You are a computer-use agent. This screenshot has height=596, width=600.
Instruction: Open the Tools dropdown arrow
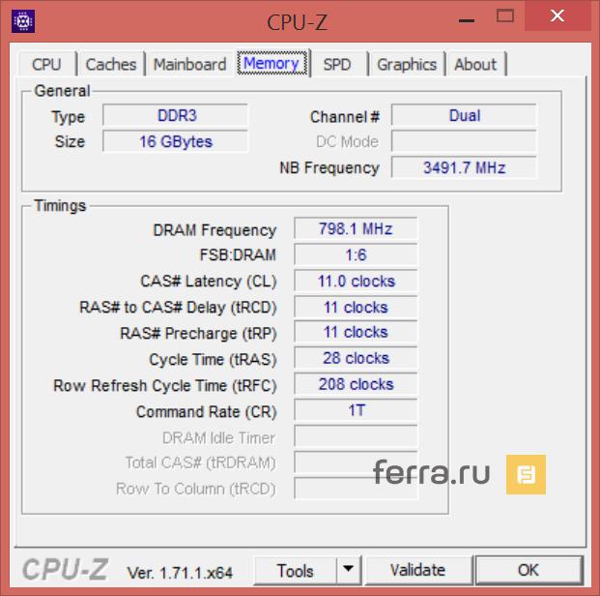point(348,570)
